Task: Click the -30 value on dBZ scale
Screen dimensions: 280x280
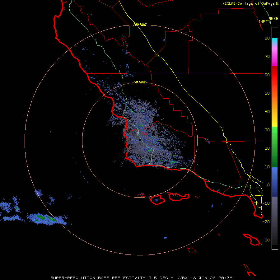Action: (266, 240)
